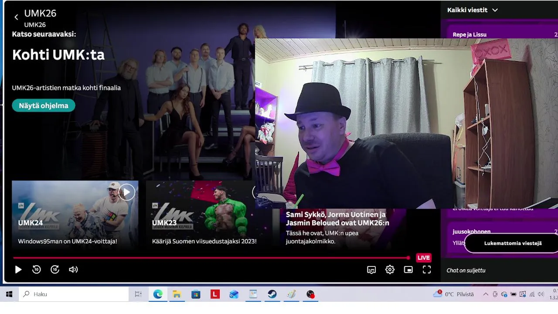Viewport: 558px width, 314px height.
Task: Mute the player volume speaker icon
Action: coord(73,270)
